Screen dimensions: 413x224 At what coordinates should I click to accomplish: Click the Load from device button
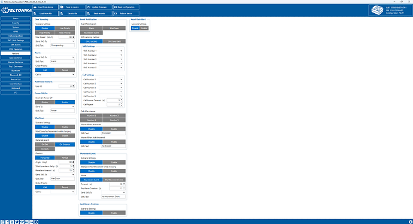tap(45, 7)
